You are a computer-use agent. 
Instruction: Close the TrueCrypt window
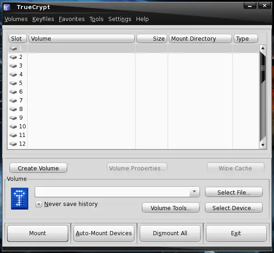click(264, 5)
